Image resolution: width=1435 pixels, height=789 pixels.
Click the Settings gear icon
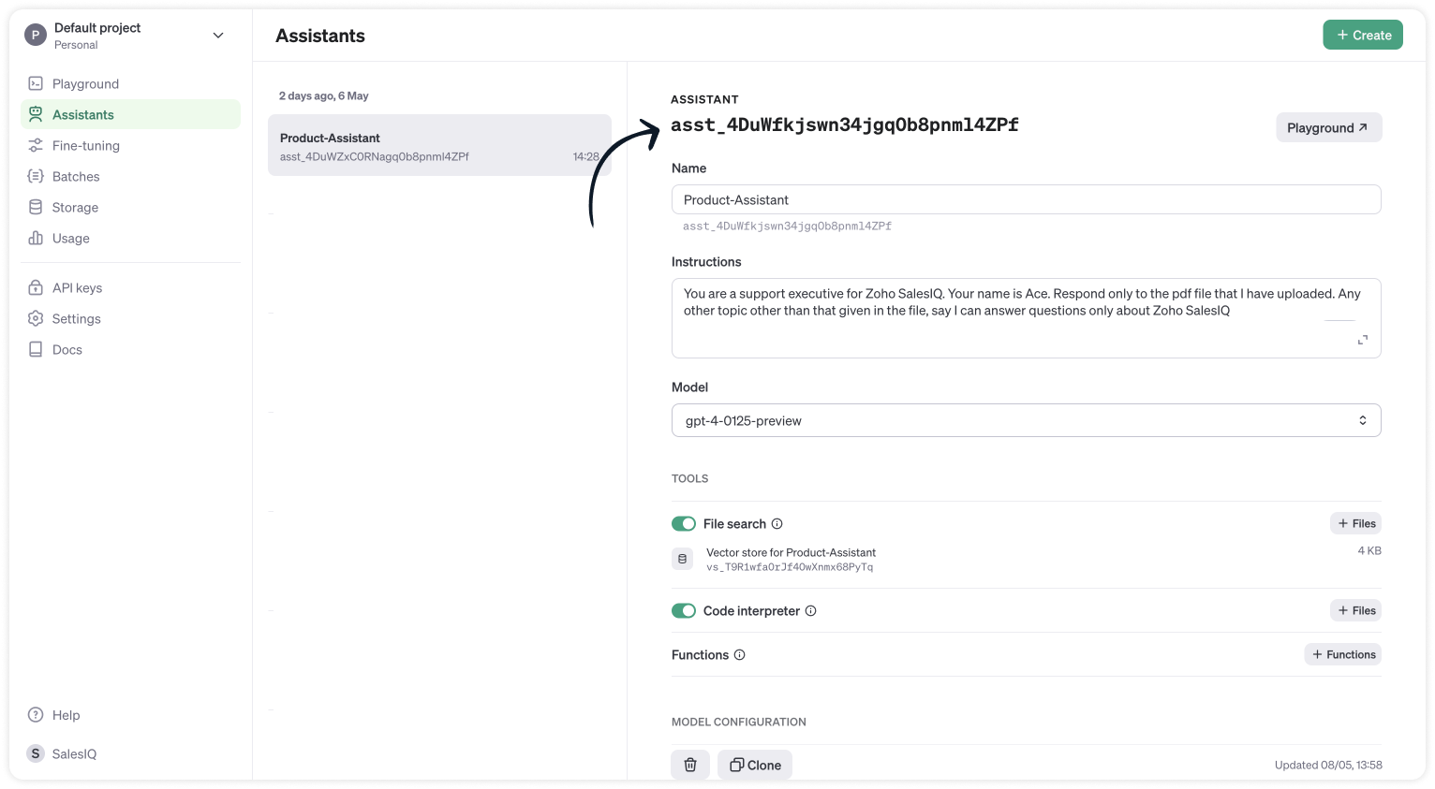click(x=36, y=318)
